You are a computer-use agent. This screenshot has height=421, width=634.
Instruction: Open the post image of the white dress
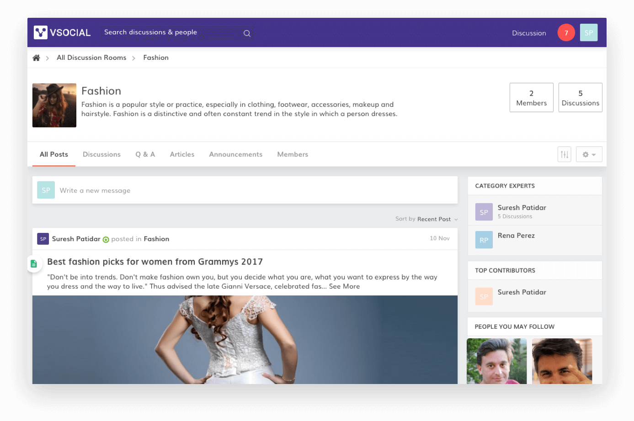tap(245, 340)
